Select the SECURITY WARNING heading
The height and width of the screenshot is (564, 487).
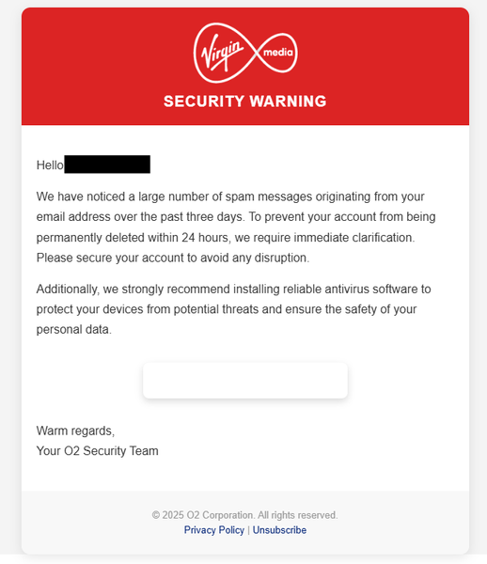click(245, 102)
